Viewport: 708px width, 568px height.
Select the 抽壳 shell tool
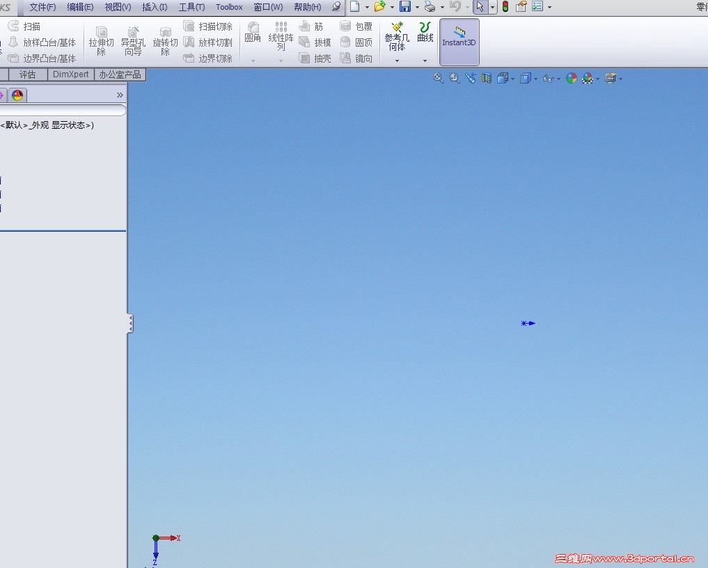coord(315,58)
